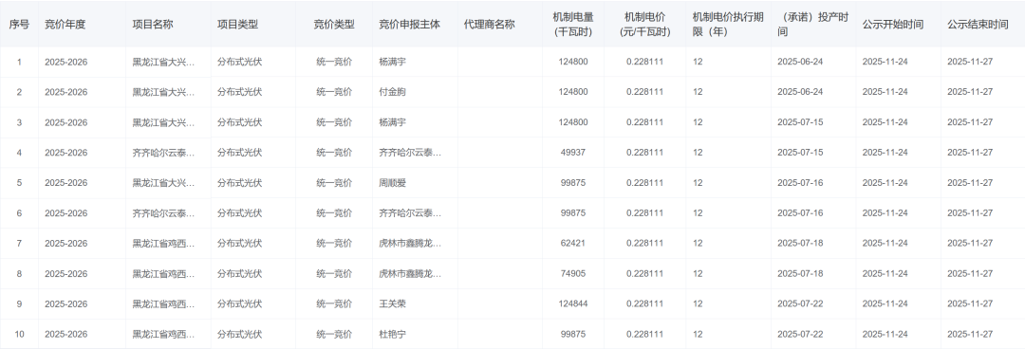Click the 竞价申报主体 column header

coord(409,24)
